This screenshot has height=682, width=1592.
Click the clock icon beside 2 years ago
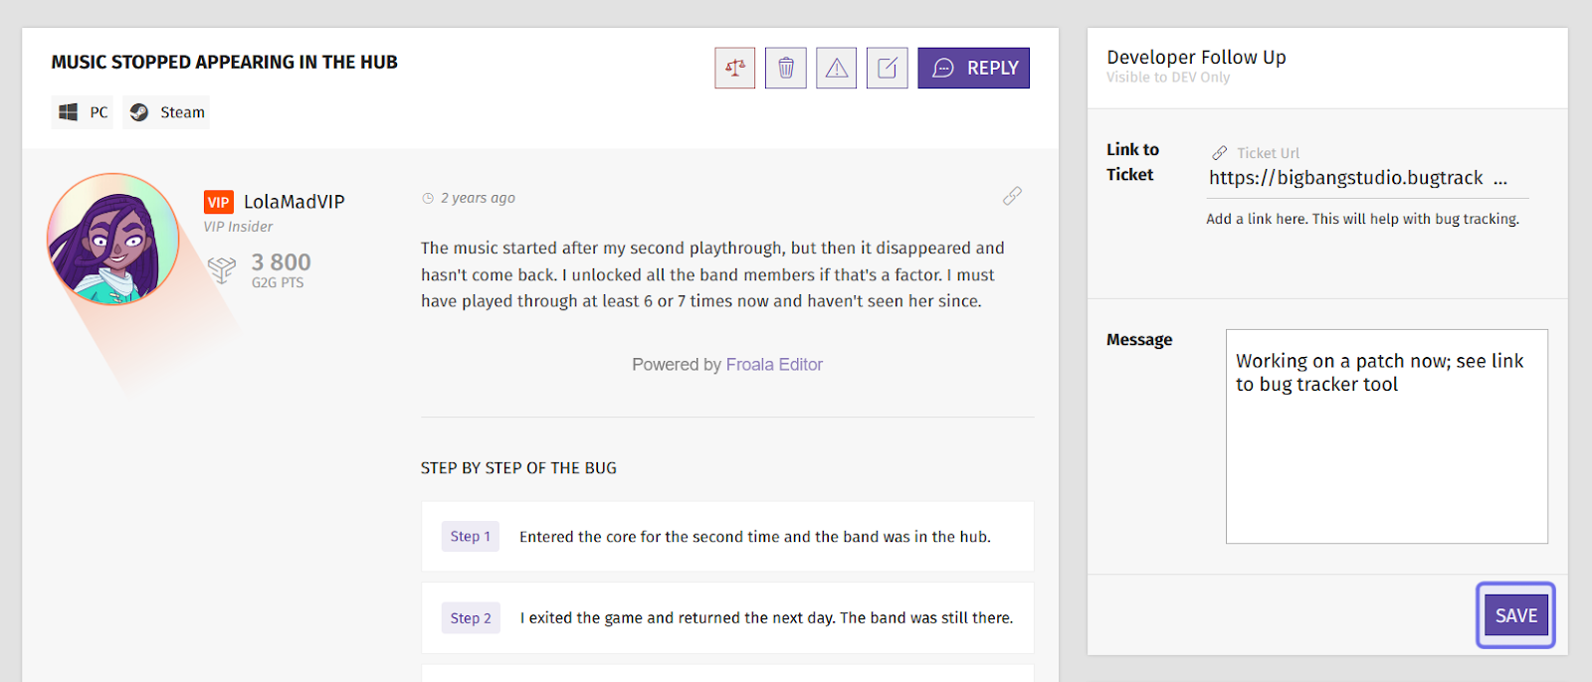click(428, 198)
